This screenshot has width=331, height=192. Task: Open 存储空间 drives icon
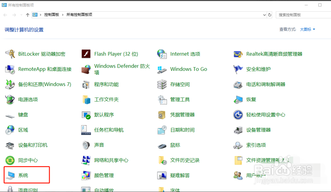(x=162, y=84)
